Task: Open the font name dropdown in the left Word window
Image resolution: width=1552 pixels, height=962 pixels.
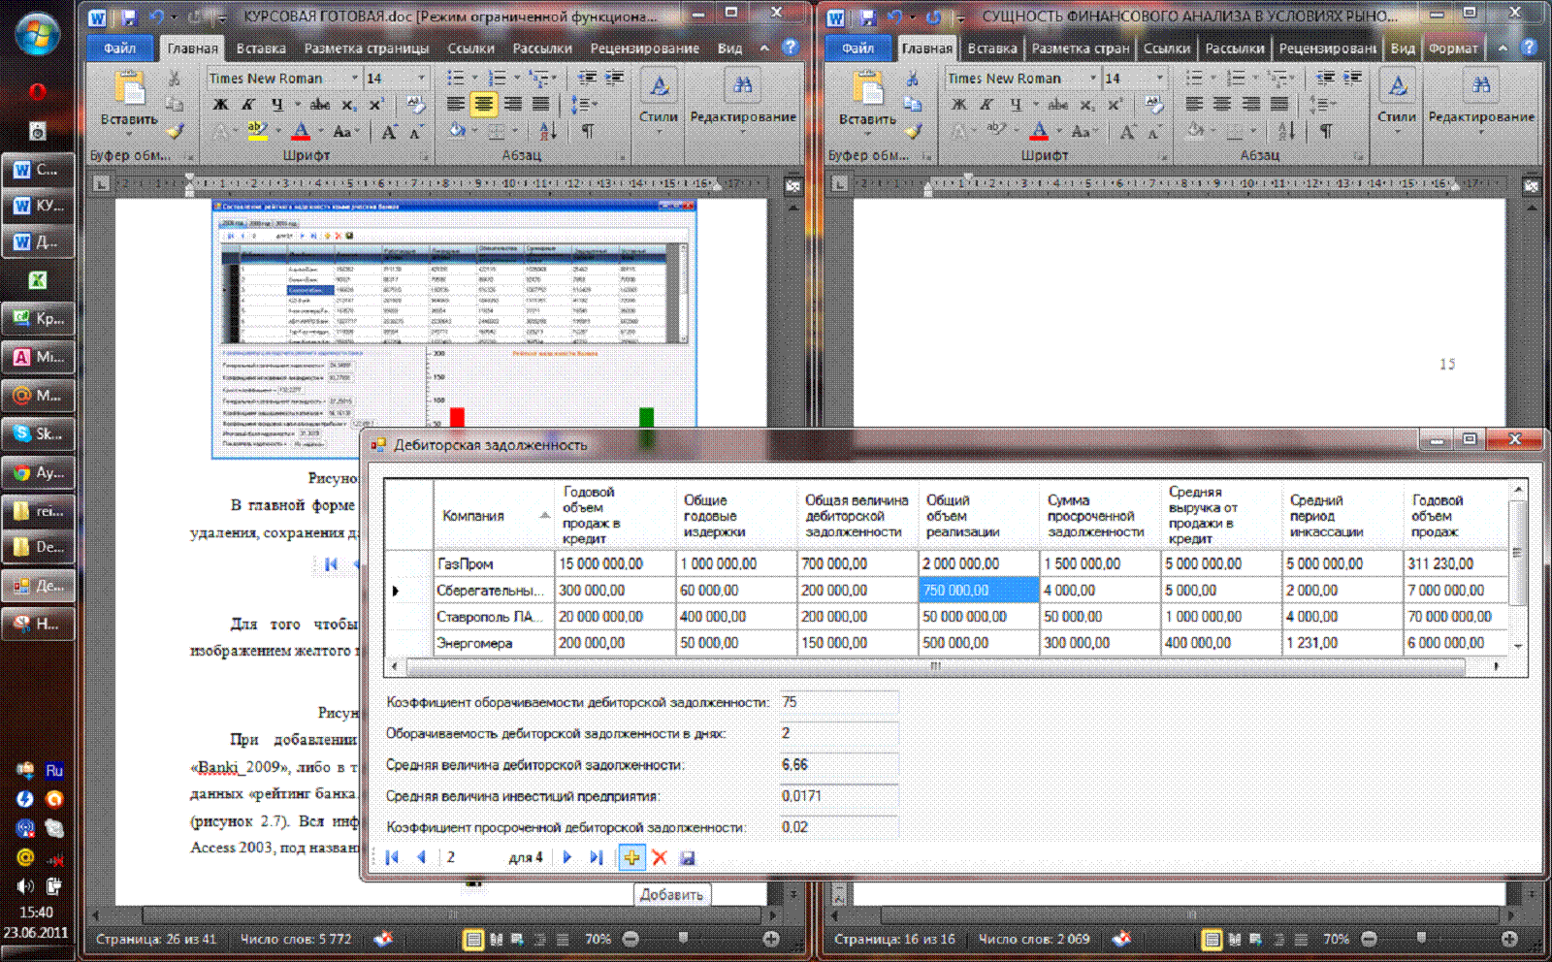Action: tap(354, 78)
